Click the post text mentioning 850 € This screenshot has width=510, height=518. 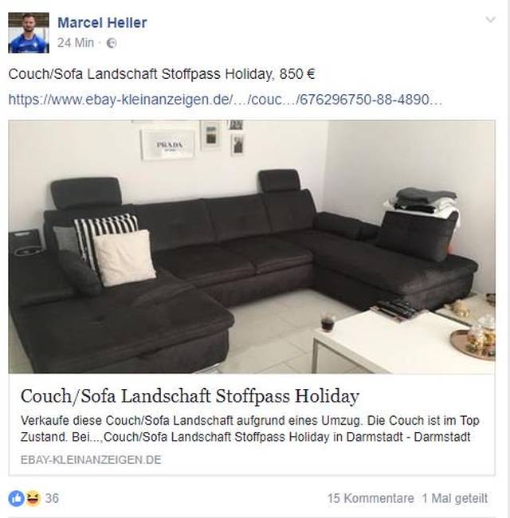[162, 74]
